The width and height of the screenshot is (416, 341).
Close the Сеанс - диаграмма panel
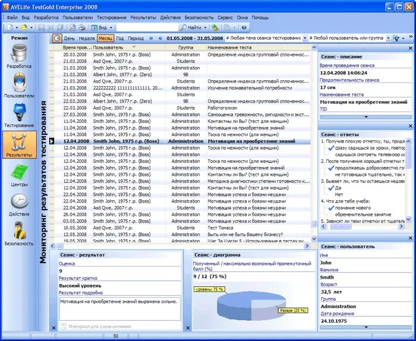coord(188,328)
